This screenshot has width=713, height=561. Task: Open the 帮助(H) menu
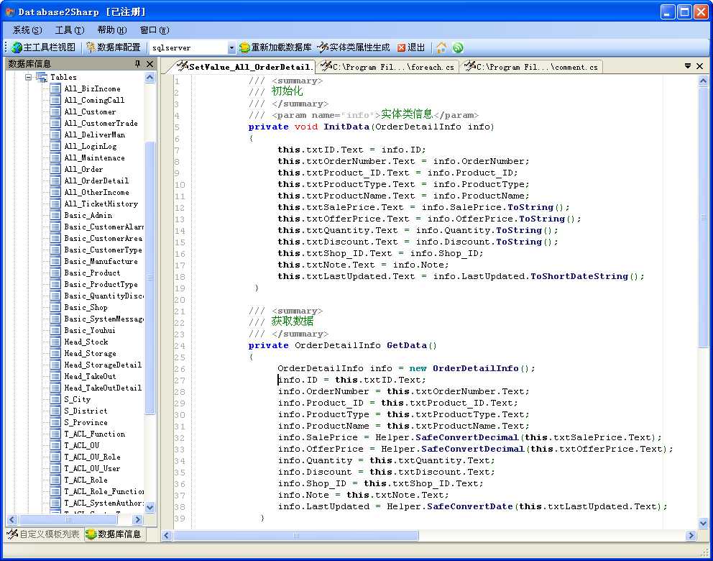coord(112,30)
